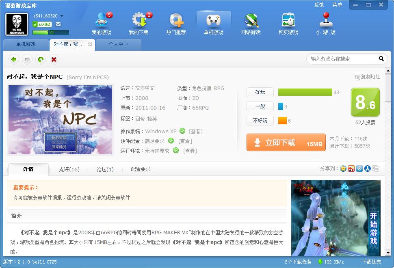Open 反馈 feedback
The image size is (394, 268).
point(319,5)
